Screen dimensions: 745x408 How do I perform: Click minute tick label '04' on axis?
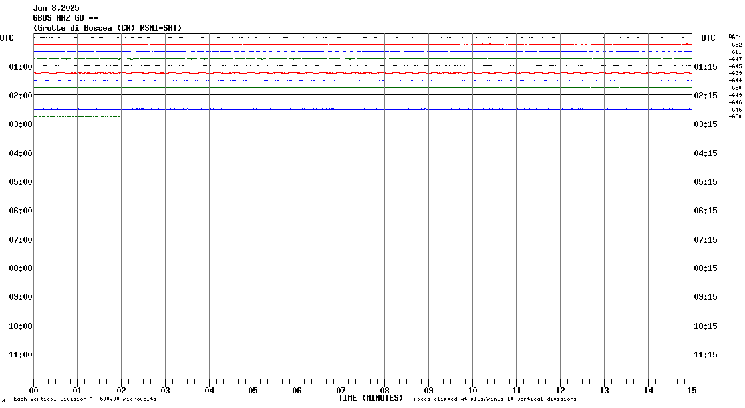pos(209,391)
